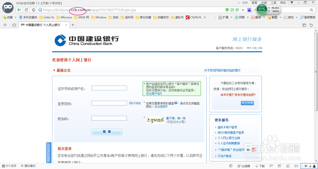Focus the 附加码 captcha input field
This screenshot has width=318, height=169.
[109, 118]
